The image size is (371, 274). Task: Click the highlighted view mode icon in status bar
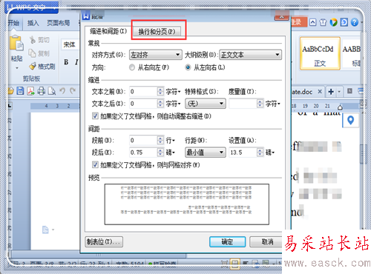(234, 264)
